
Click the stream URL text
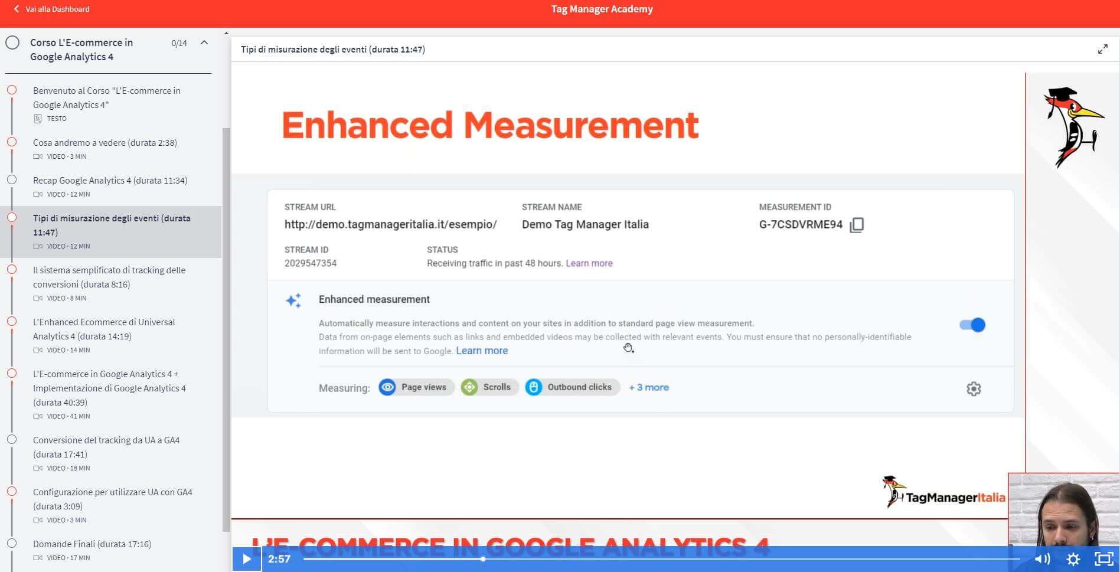(390, 224)
